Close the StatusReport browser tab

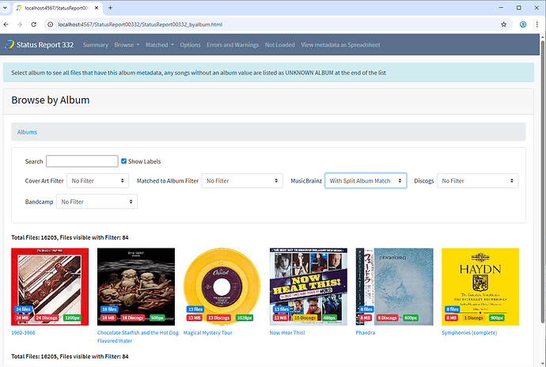pyautogui.click(x=97, y=8)
